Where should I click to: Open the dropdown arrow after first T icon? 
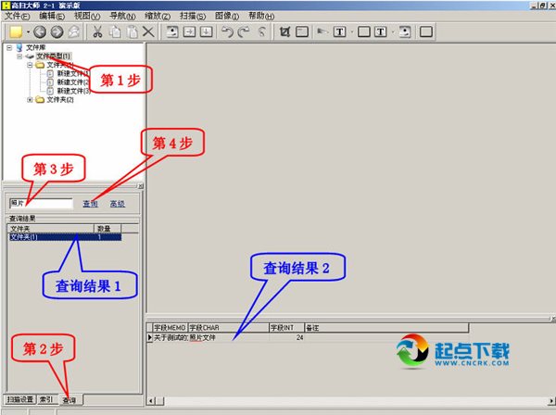tap(352, 31)
